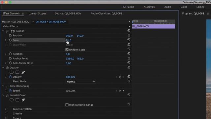
Task: Collapse the Time Remapping group
Action: [x=3, y=86]
